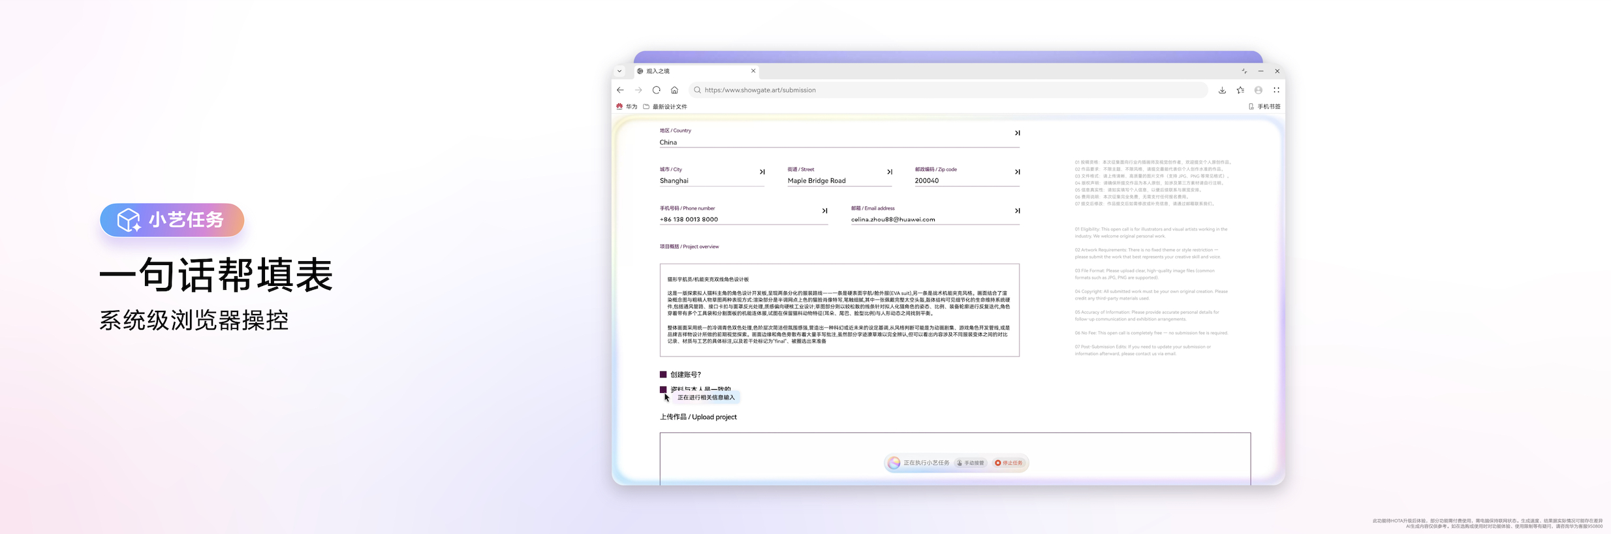Screen dimensions: 1611x534
Task: Click the Email address field arrow icon
Action: (1017, 211)
